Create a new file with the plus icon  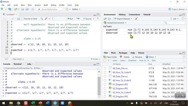click(x=2, y=9)
